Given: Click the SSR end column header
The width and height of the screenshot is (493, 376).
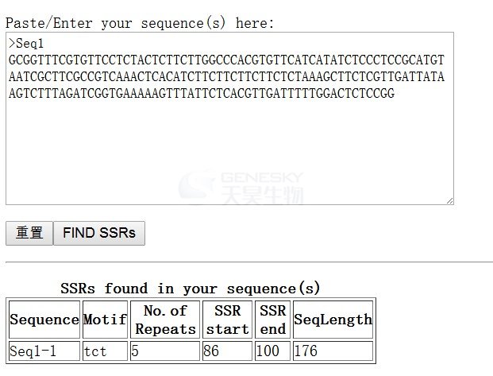Looking at the screenshot, I should 272,320.
